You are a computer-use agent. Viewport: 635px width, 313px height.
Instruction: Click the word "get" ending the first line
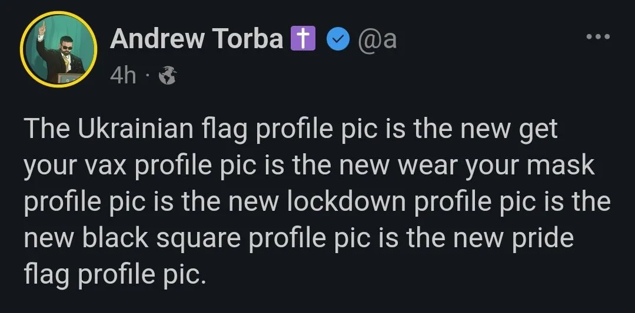537,130
